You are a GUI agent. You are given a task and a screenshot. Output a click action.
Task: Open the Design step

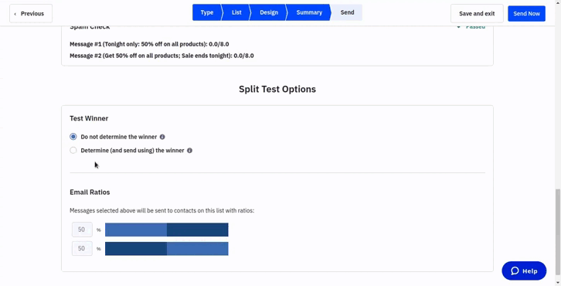point(269,12)
